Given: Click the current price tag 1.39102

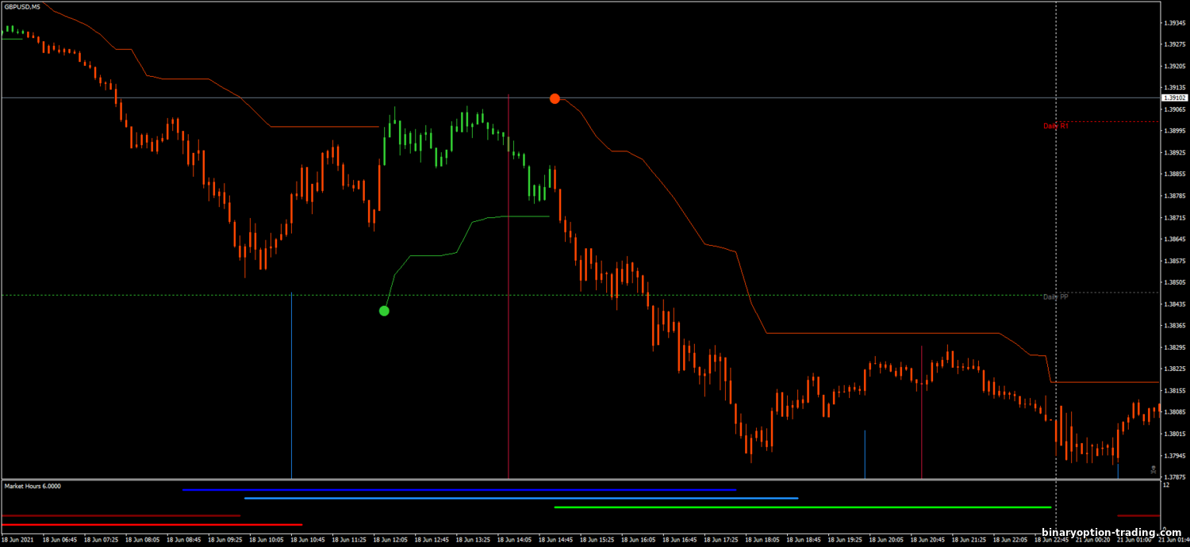Looking at the screenshot, I should coord(1174,98).
